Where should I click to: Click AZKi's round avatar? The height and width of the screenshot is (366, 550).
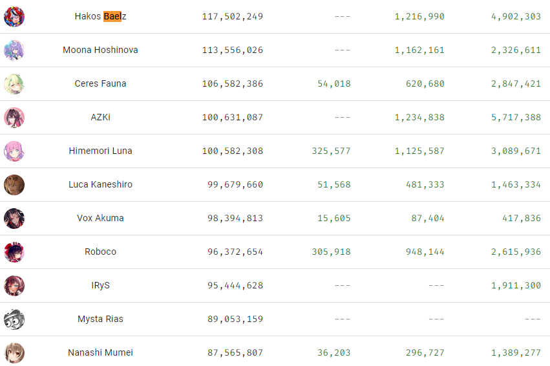click(x=14, y=118)
